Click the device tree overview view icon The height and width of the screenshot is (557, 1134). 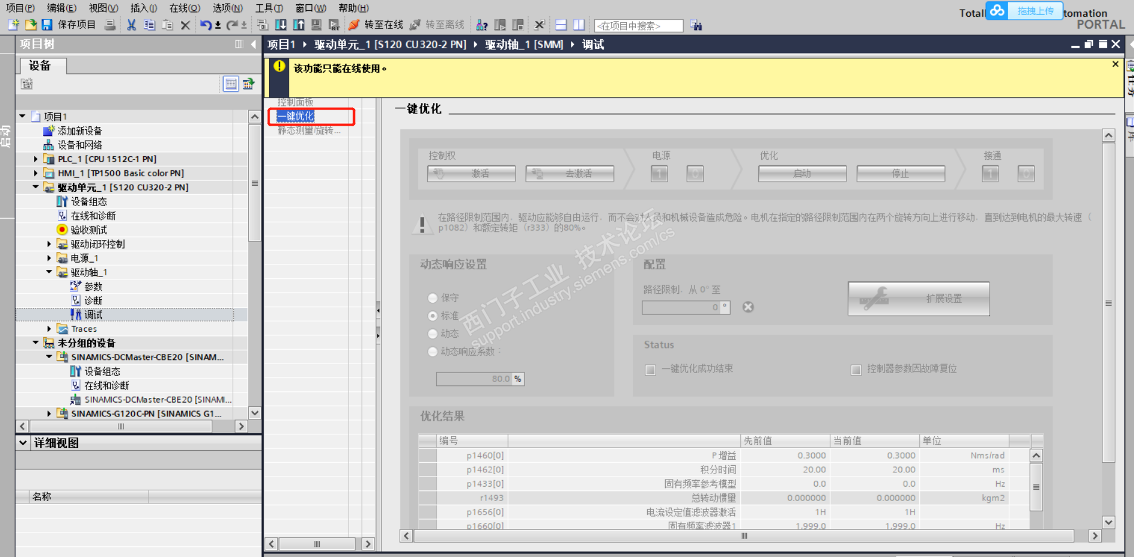231,84
